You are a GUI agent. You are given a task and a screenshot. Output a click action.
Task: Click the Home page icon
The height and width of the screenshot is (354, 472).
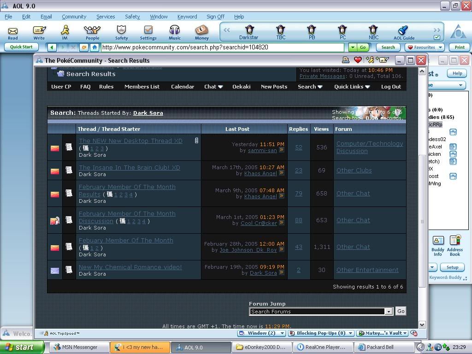click(94, 47)
